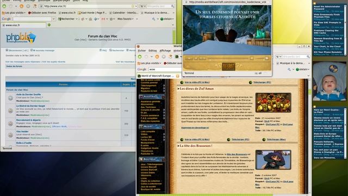Click the Blizzard logo below the video controls

[228, 66]
